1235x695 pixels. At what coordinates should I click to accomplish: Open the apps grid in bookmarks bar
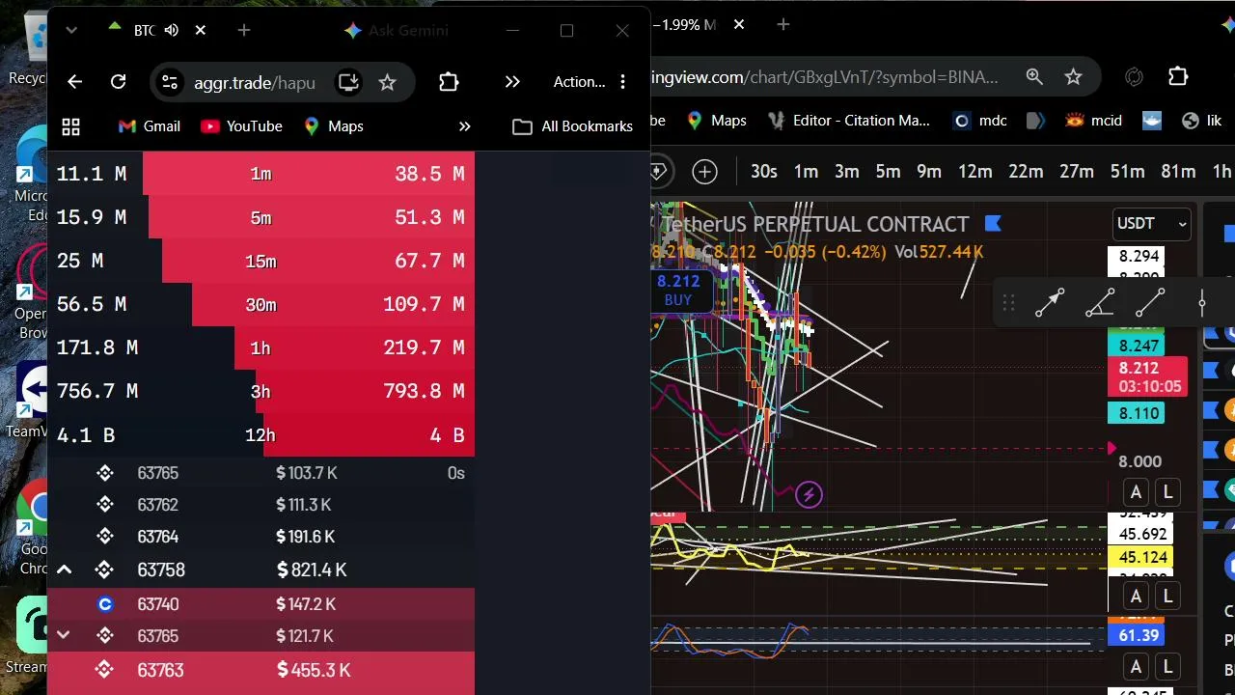tap(70, 126)
